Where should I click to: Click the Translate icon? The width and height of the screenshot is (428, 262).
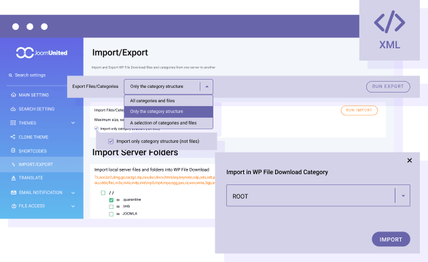13,178
